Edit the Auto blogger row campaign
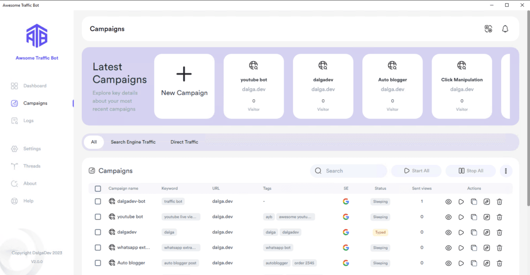The height and width of the screenshot is (275, 530). coord(487,263)
